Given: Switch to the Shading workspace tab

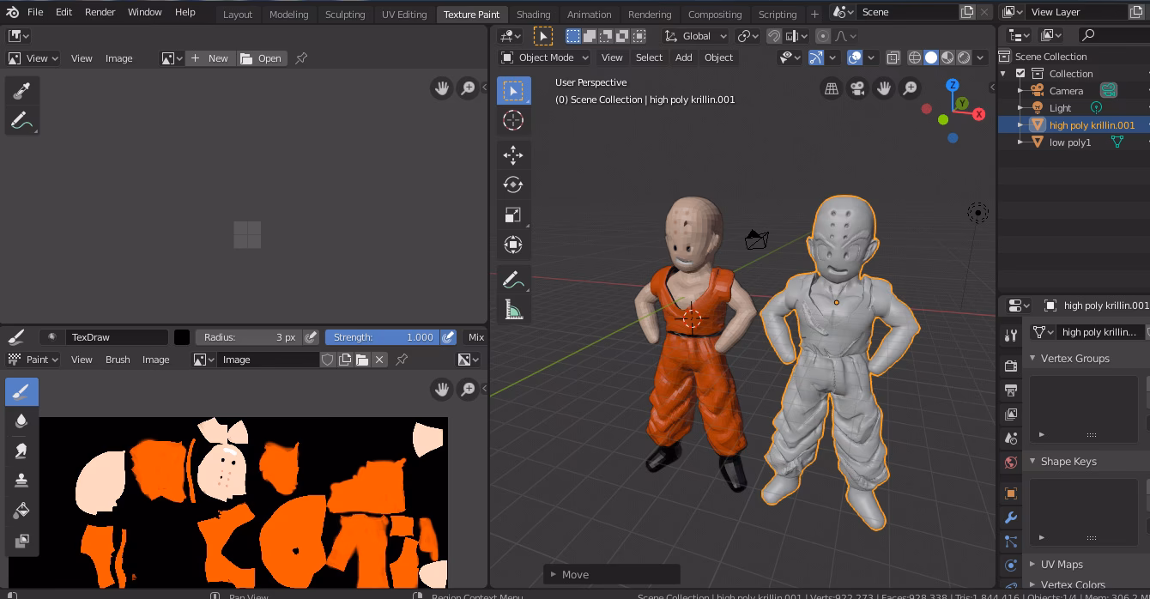Looking at the screenshot, I should (x=533, y=15).
